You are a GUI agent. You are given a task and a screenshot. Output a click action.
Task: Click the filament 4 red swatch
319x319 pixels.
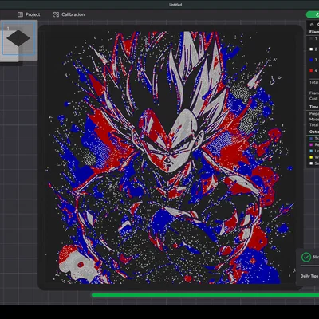tap(311, 71)
